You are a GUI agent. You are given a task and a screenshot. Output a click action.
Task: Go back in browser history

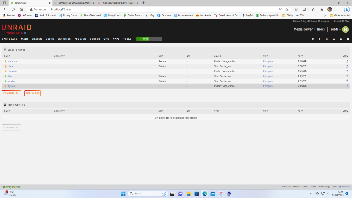click(5, 9)
